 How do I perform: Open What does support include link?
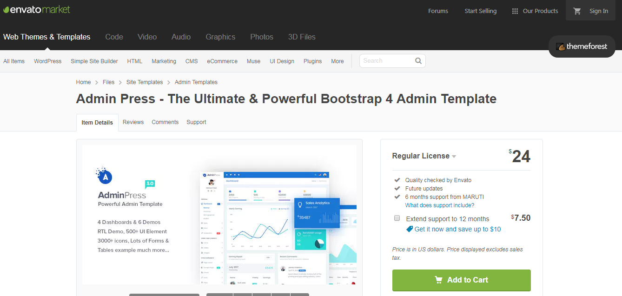[440, 205]
